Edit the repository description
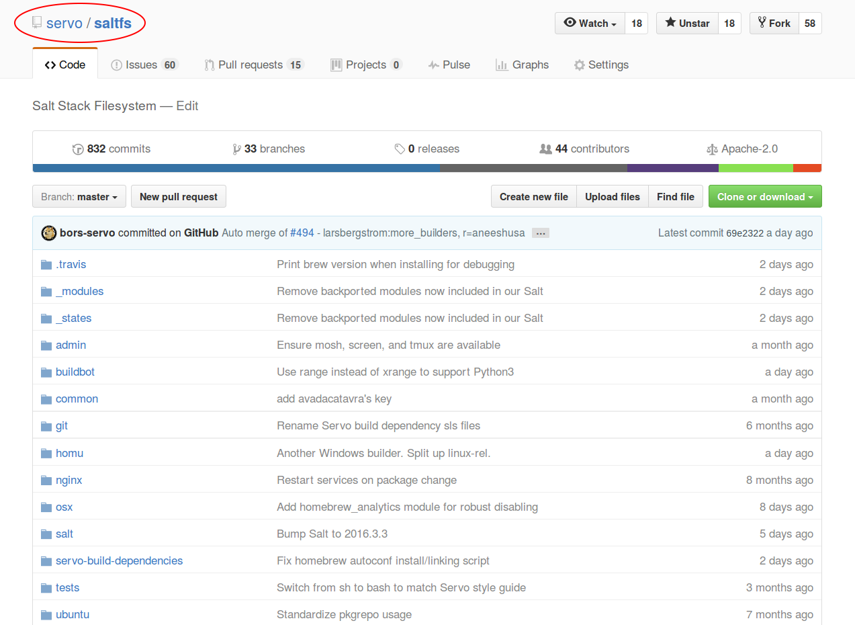855x625 pixels. click(187, 106)
